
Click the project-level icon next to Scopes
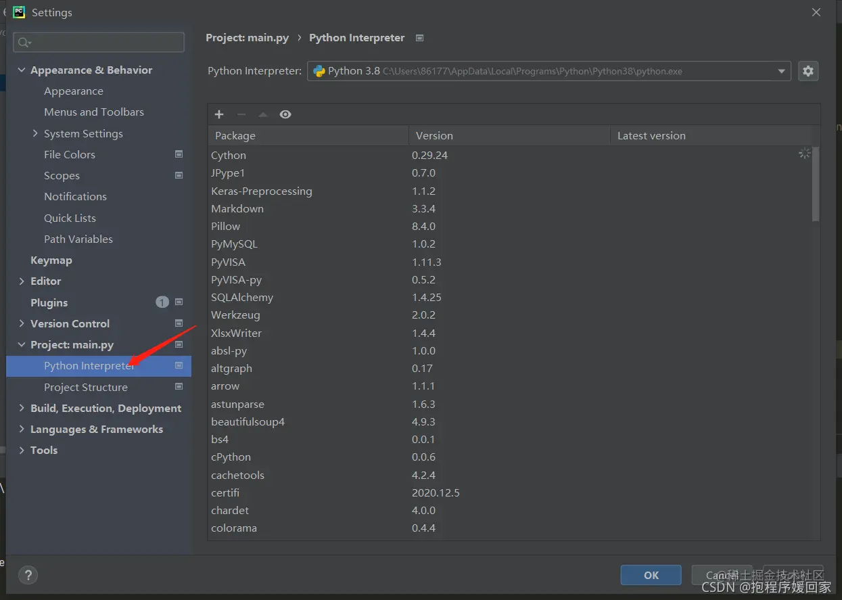pyautogui.click(x=179, y=175)
